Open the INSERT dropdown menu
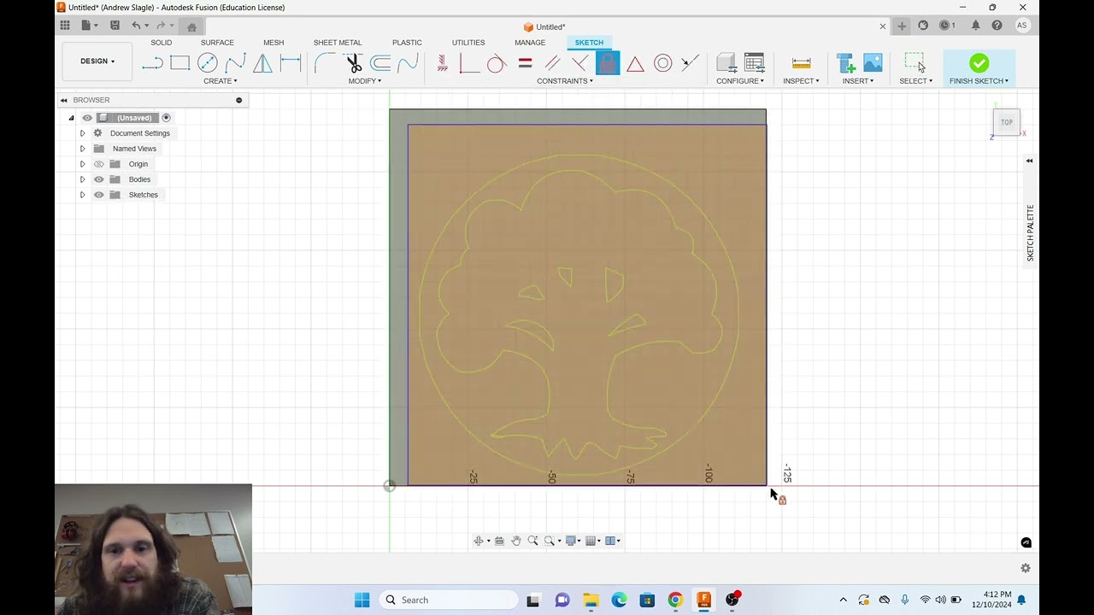 [x=858, y=81]
